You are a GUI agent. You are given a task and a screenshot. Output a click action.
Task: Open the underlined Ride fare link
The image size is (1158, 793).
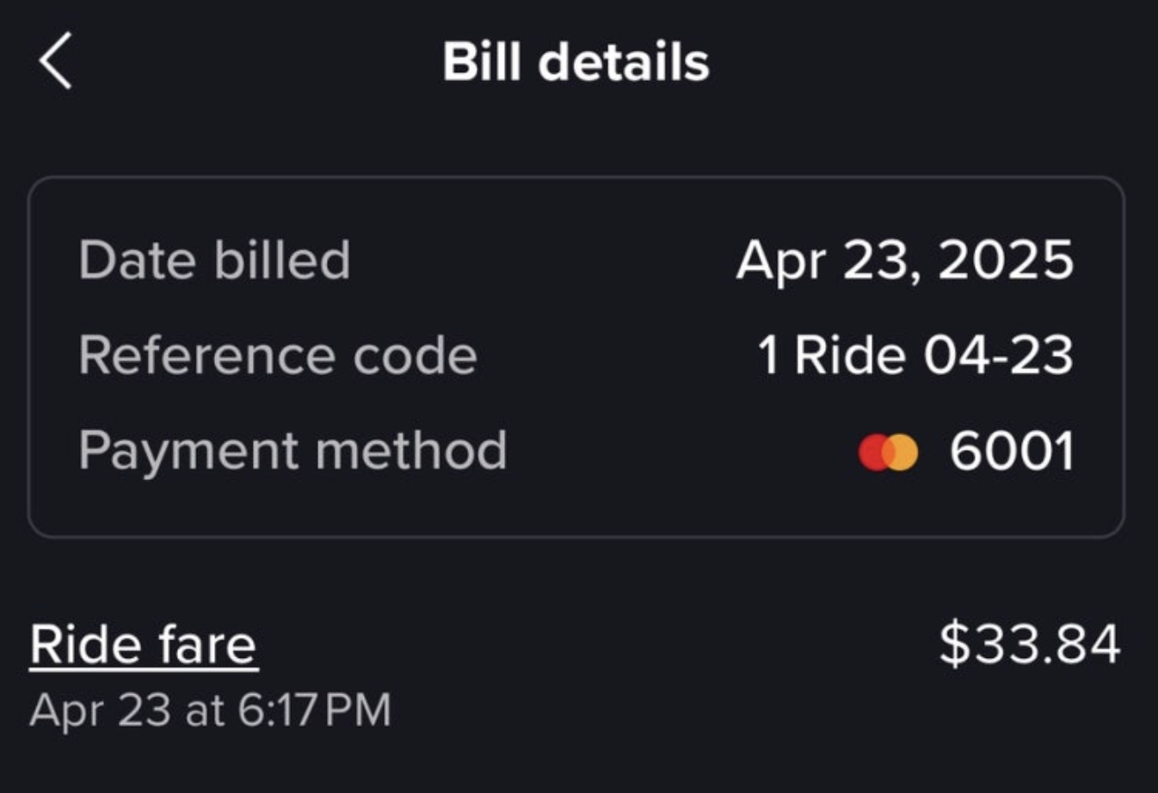[144, 644]
